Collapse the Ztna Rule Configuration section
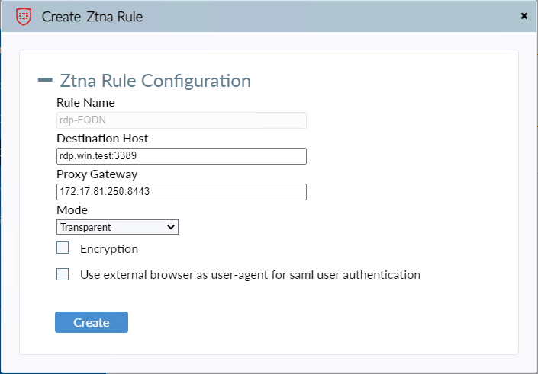This screenshot has width=538, height=374. (x=45, y=80)
